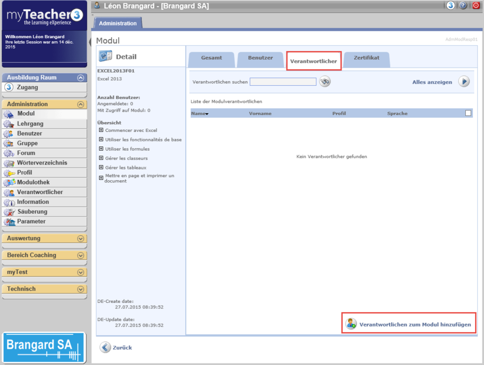Sort the list by Name column
484x365 pixels.
point(199,113)
